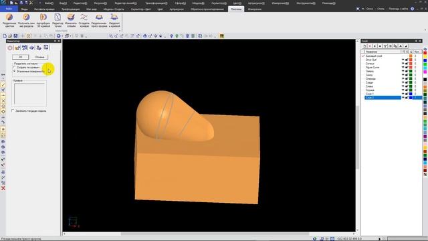Viewport: 428px width, 241px height.
Task: Switch to 'Обратное проектирование' ribbon tab
Action: point(207,9)
